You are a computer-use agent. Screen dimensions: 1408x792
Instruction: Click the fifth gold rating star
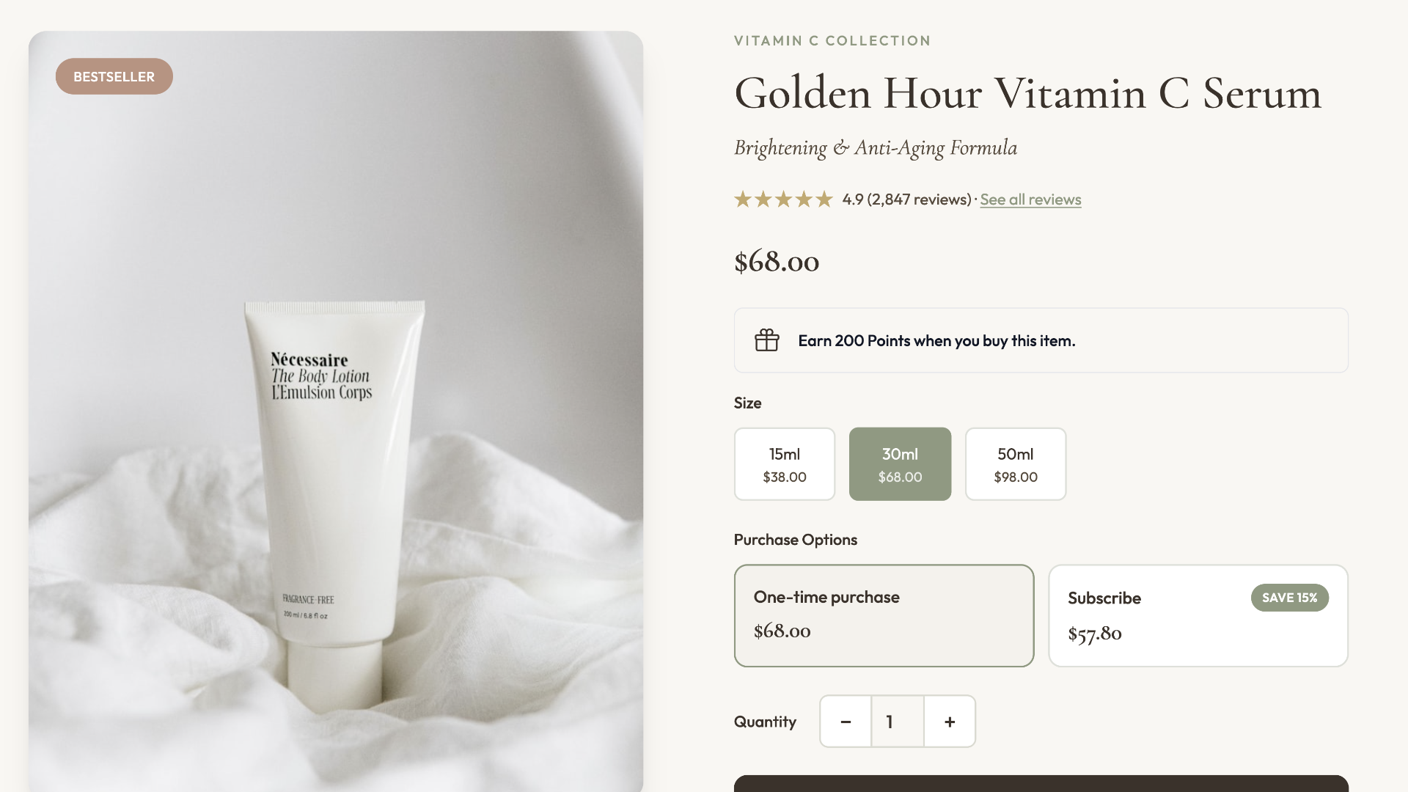824,199
